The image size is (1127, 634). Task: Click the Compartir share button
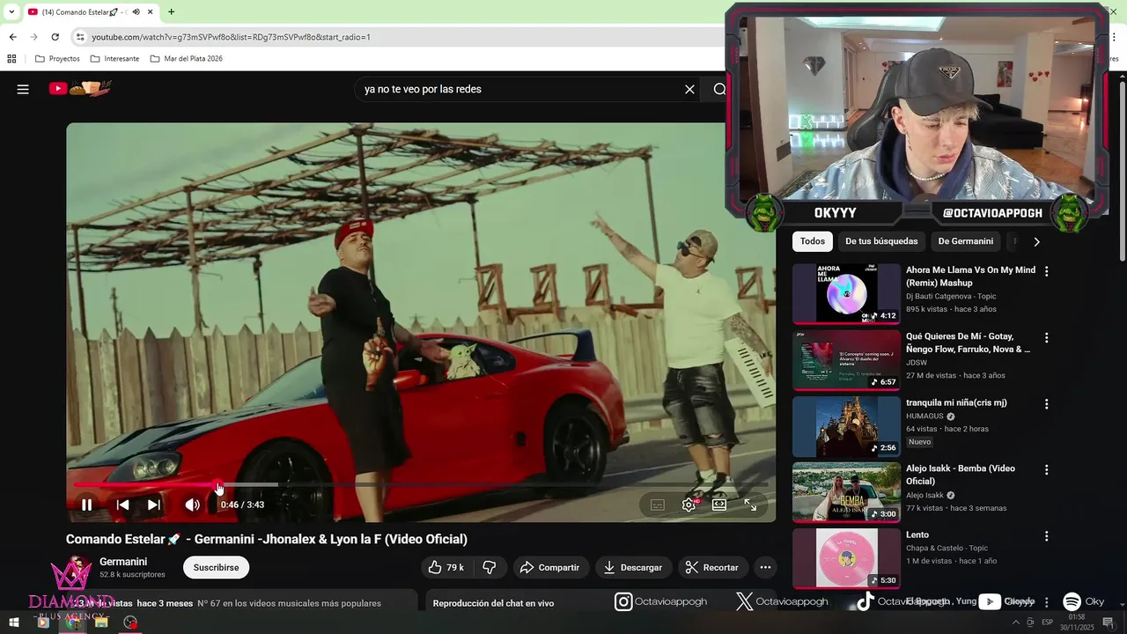coord(549,567)
